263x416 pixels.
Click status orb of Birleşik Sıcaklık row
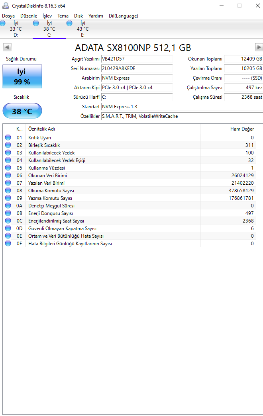8,145
